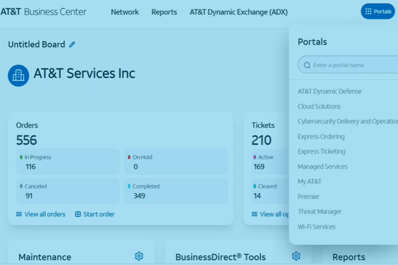Click View all orders link
The image size is (398, 265).
(41, 214)
